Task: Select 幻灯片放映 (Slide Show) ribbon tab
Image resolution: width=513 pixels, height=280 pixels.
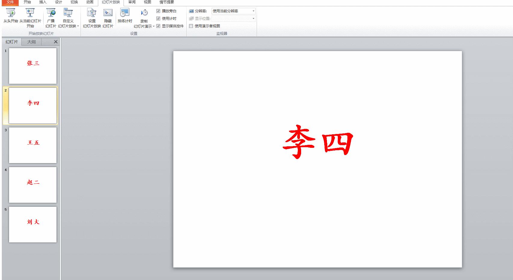Action: pyautogui.click(x=111, y=2)
